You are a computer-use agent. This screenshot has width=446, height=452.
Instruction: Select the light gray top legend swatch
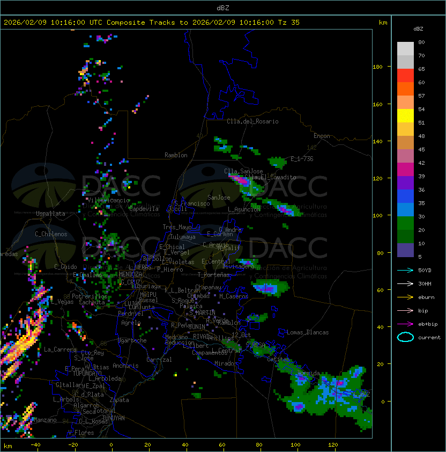(x=405, y=48)
